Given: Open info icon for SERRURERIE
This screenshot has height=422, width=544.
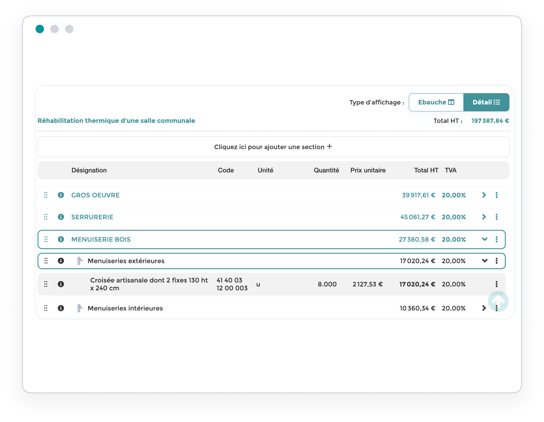Looking at the screenshot, I should pos(61,217).
